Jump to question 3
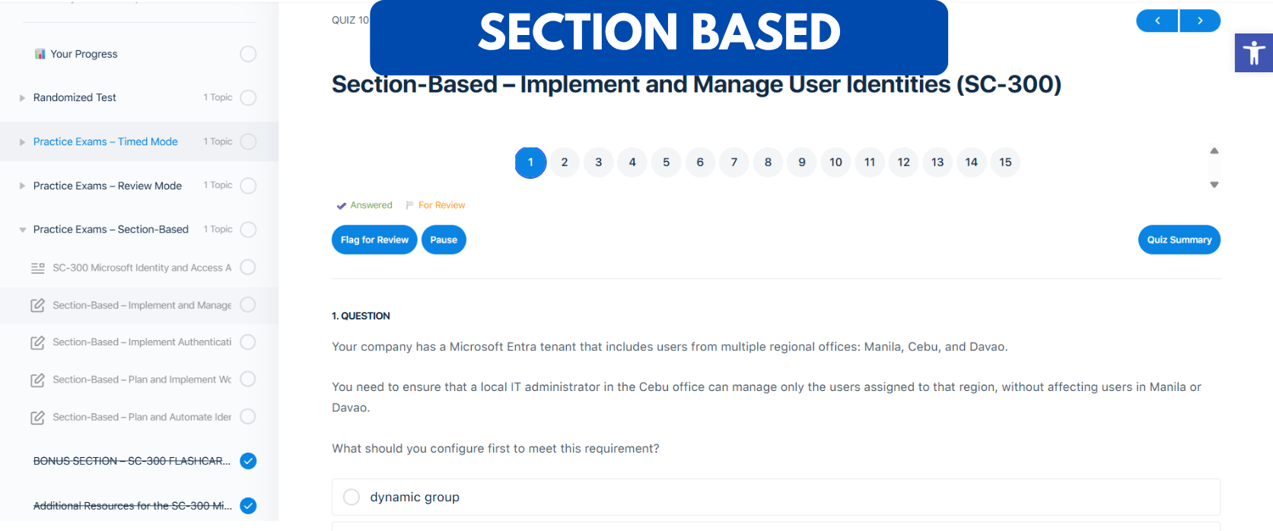 tap(599, 162)
